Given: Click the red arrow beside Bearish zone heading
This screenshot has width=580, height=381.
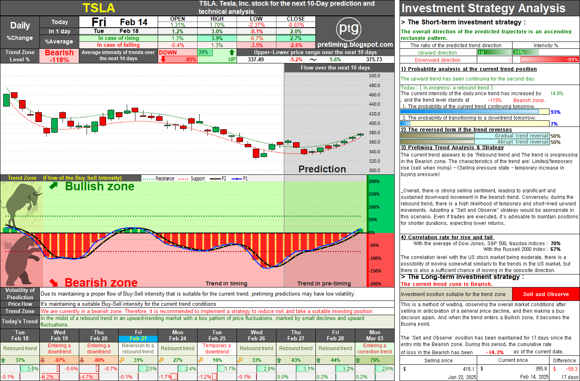Looking at the screenshot, I should click(x=54, y=282).
